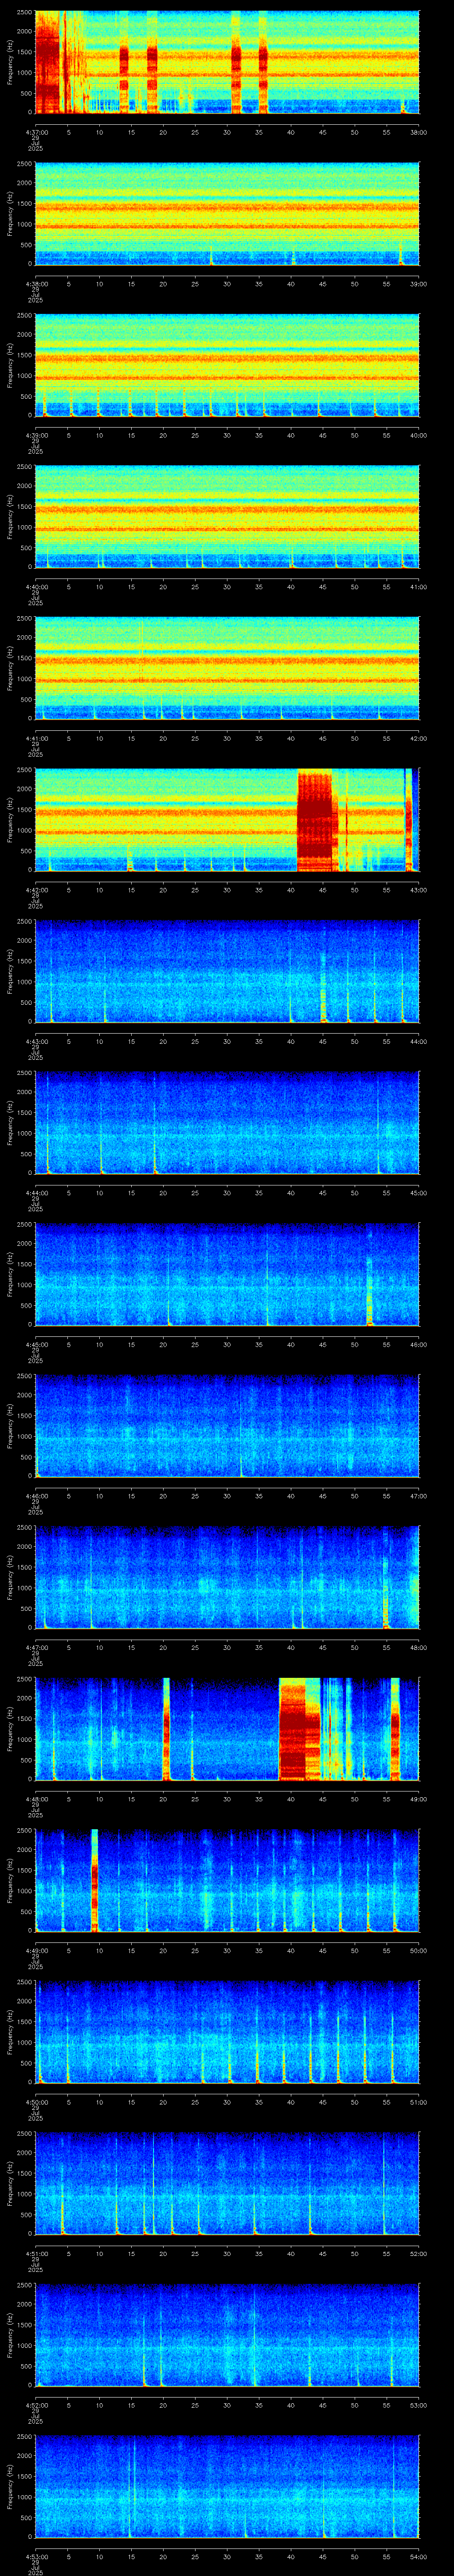Select the 4:47:00 spectrogram row

pyautogui.click(x=227, y=1577)
